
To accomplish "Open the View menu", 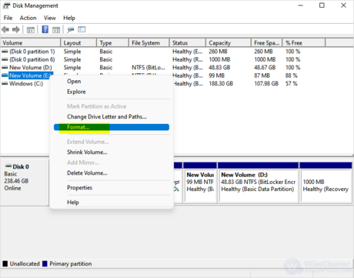I will point(49,18).
